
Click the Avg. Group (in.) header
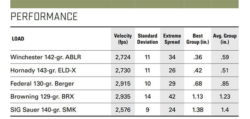tap(225, 39)
